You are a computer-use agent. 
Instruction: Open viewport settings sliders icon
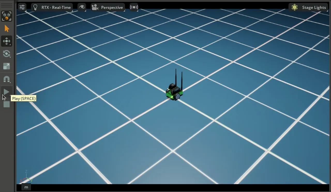click(x=22, y=7)
